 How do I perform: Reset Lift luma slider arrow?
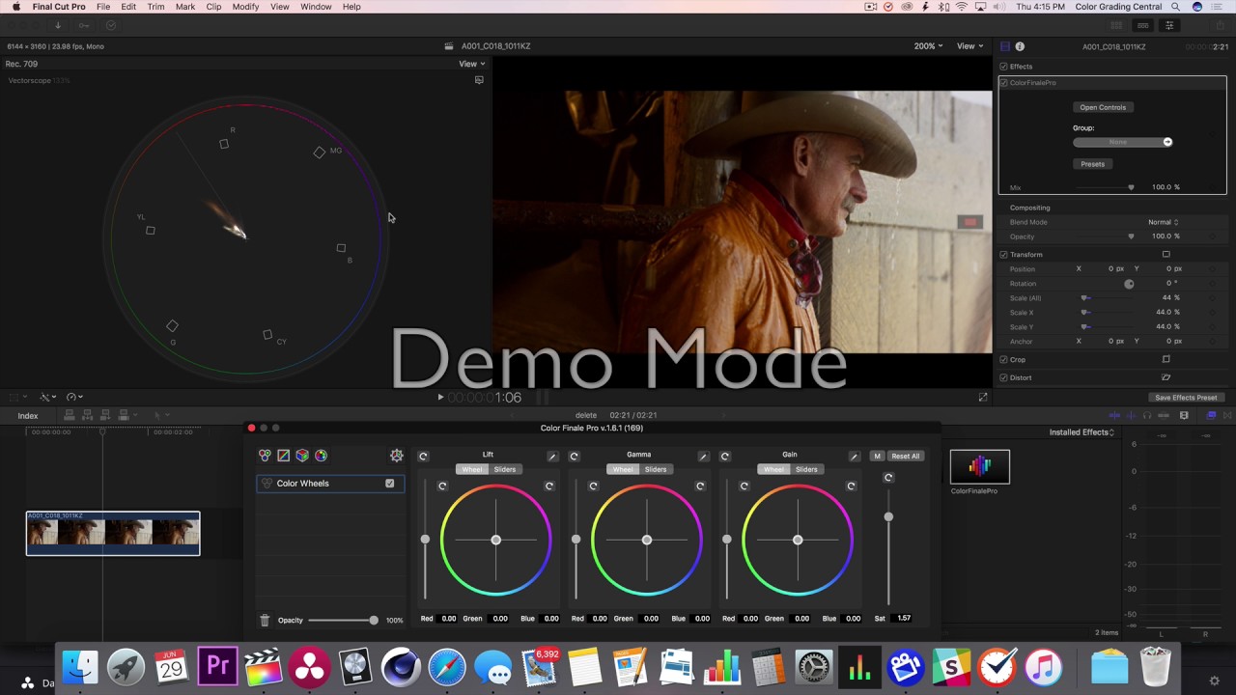[x=442, y=486]
